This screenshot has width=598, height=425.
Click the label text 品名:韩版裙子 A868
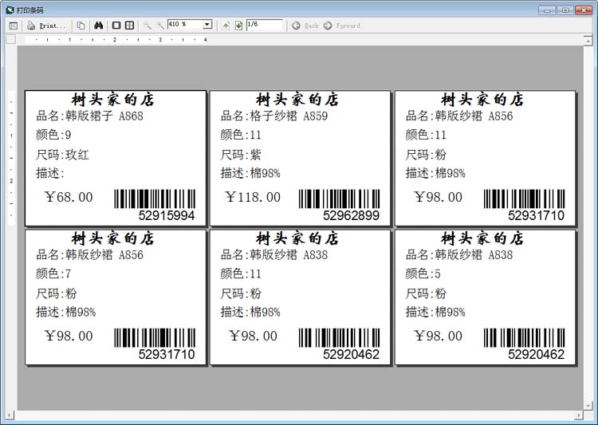89,116
